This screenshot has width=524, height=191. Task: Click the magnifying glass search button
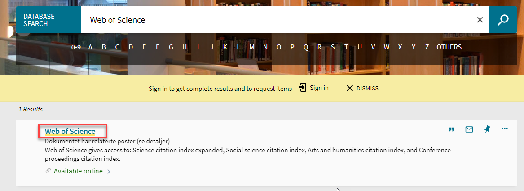(x=503, y=20)
